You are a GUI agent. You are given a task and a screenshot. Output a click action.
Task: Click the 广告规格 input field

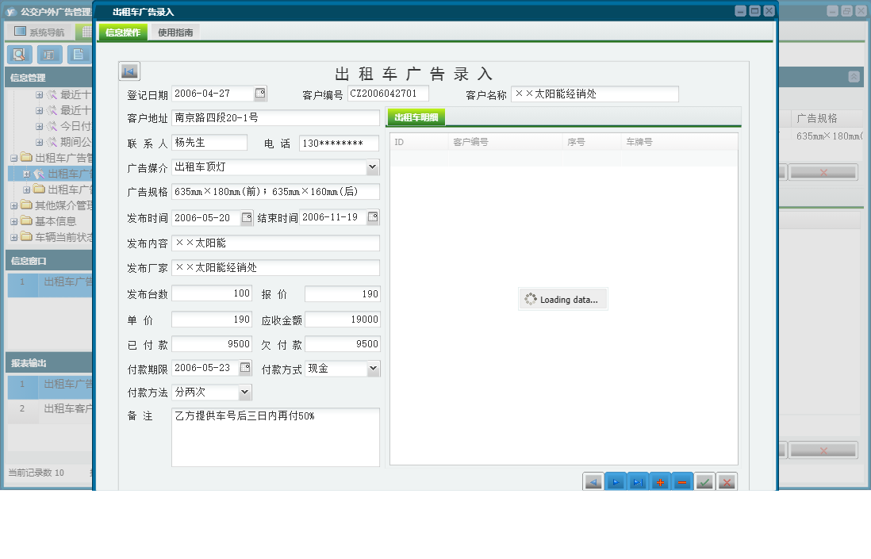point(275,192)
